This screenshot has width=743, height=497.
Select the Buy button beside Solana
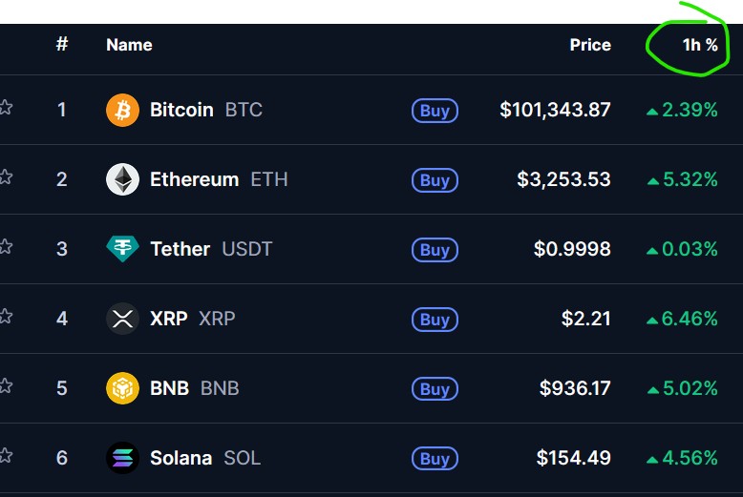click(435, 459)
